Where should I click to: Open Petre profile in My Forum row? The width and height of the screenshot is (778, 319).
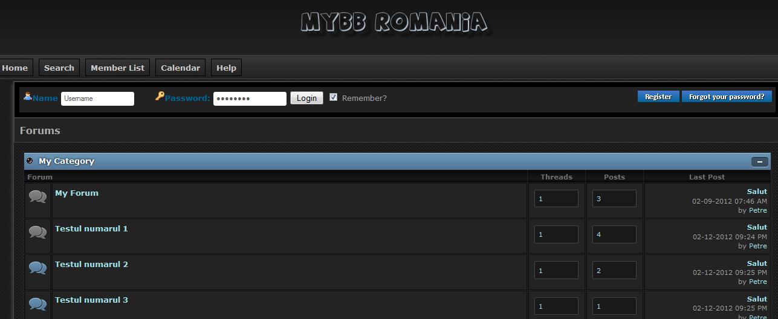coord(758,210)
